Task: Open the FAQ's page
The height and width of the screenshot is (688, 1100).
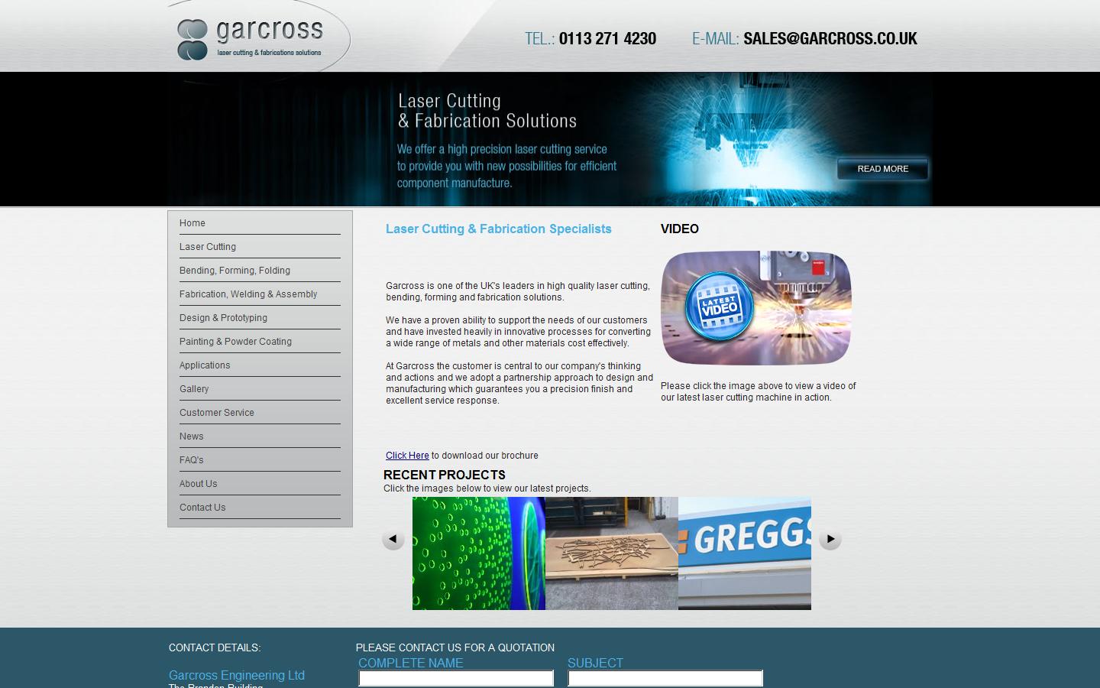Action: [191, 459]
